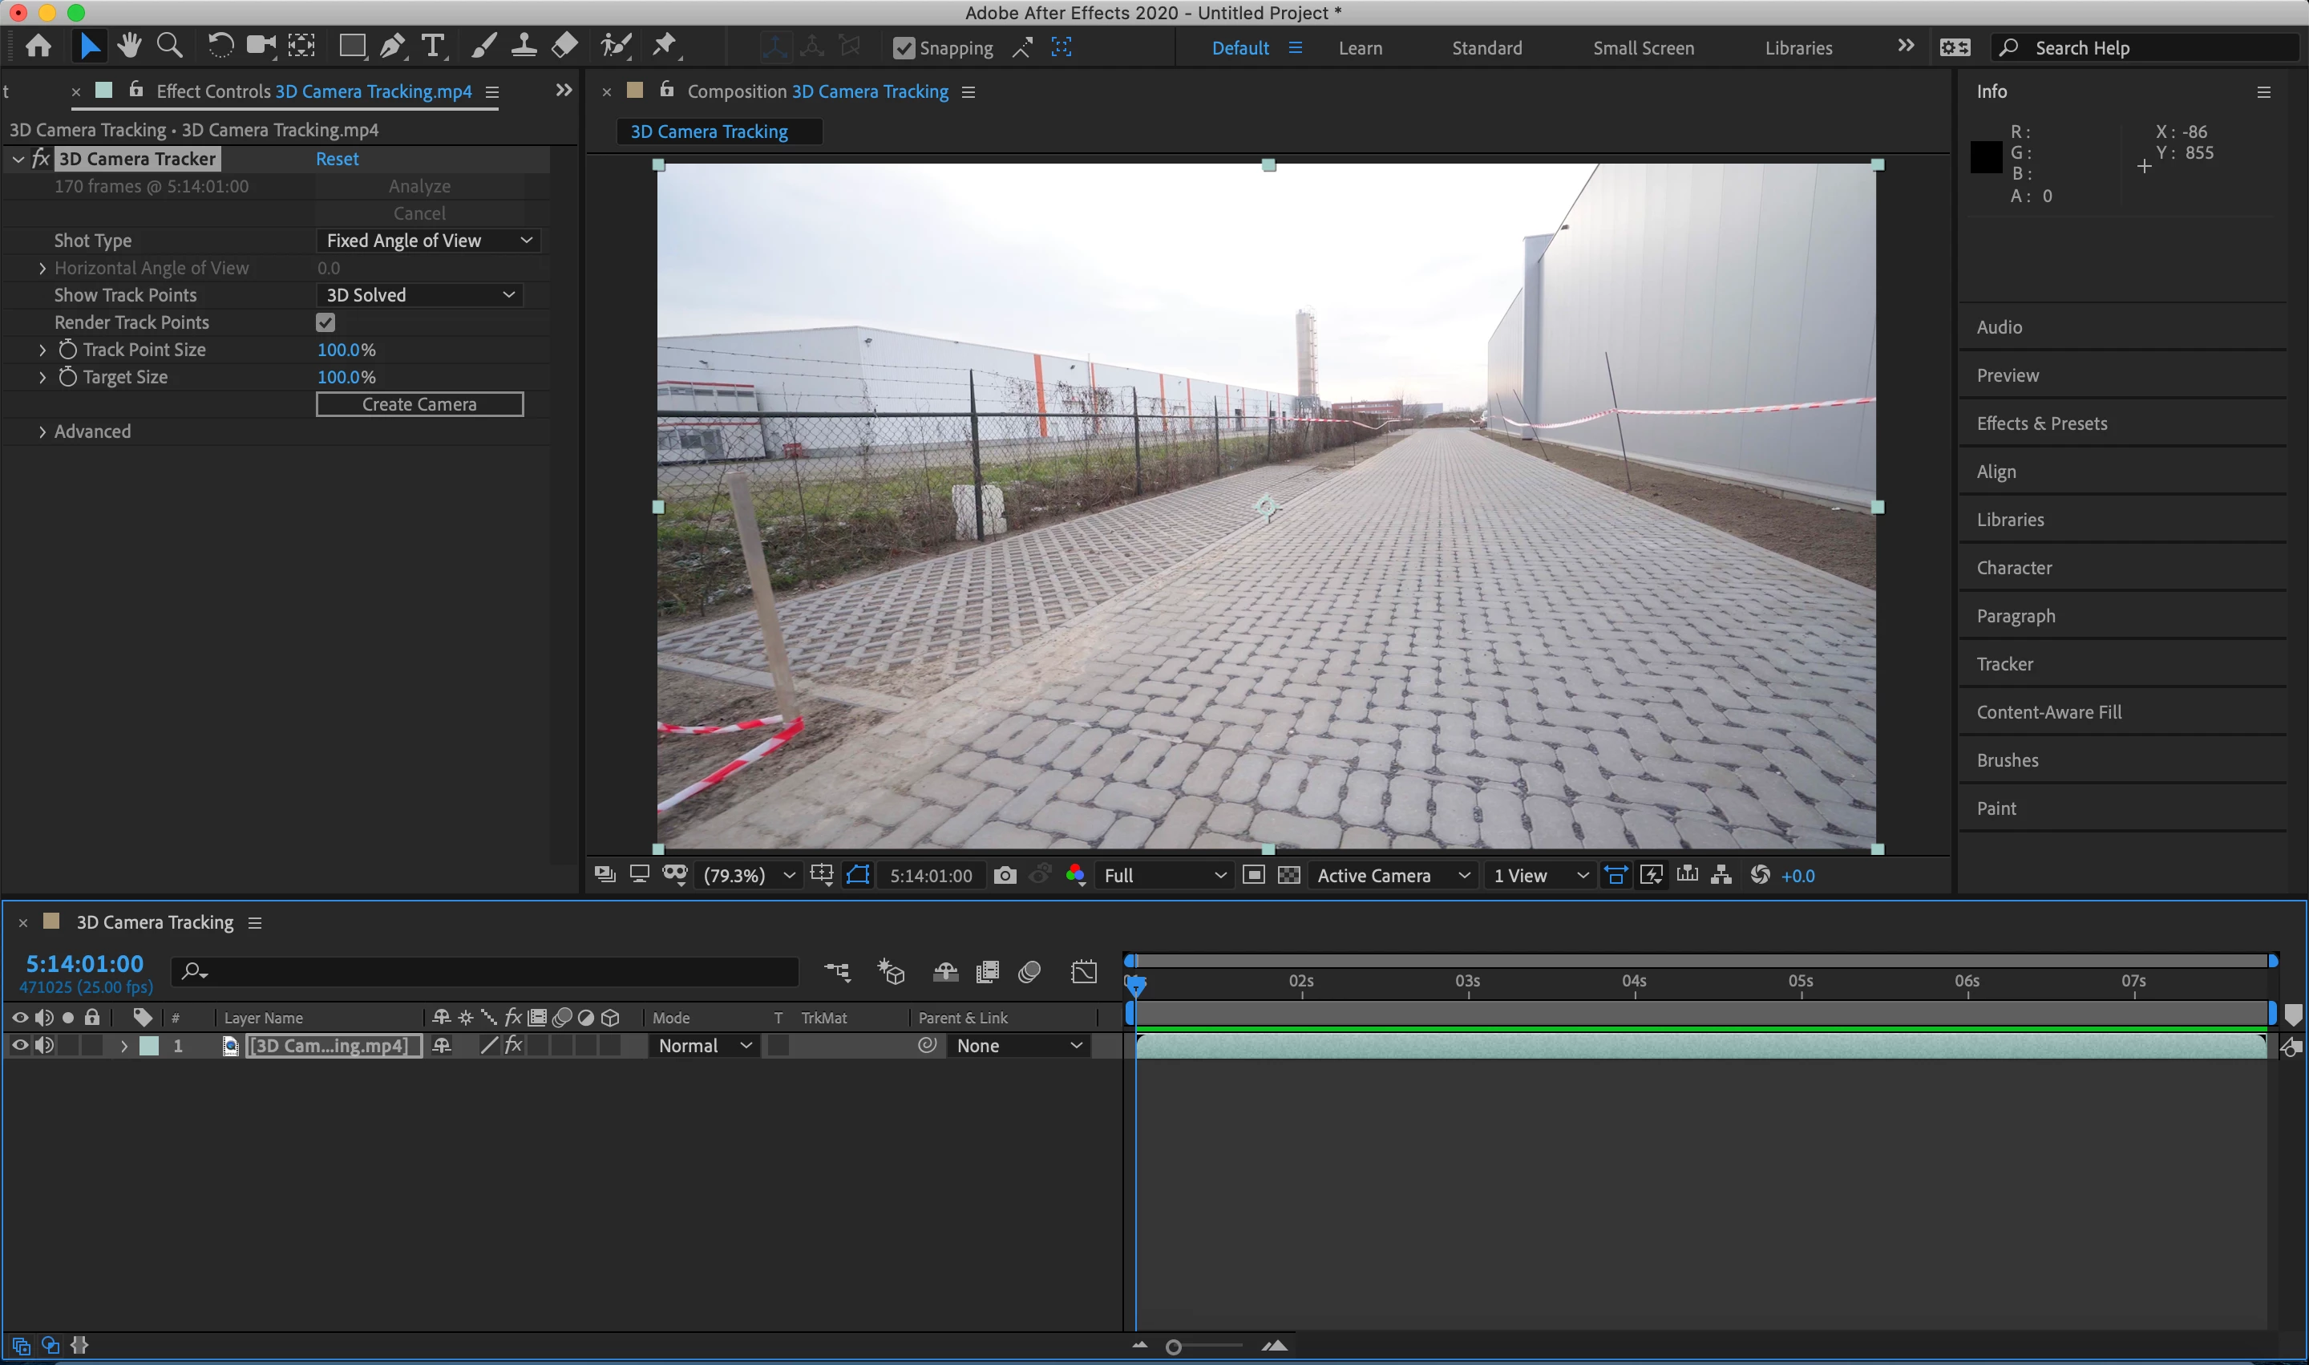Select the Hand tool
Image resolution: width=2309 pixels, height=1365 pixels.
(x=129, y=46)
